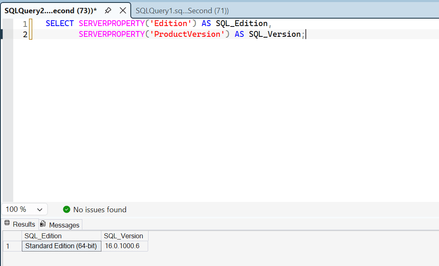Click the SQL_Version alias in the query
Screen dimensions: 439x266
(274, 34)
